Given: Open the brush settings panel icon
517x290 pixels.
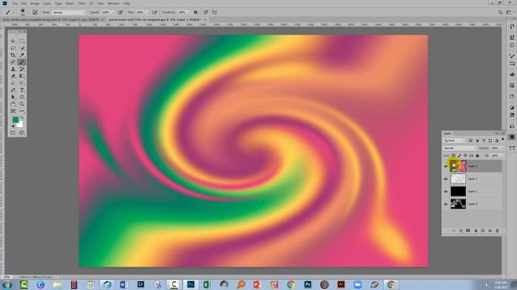Looking at the screenshot, I should point(35,12).
